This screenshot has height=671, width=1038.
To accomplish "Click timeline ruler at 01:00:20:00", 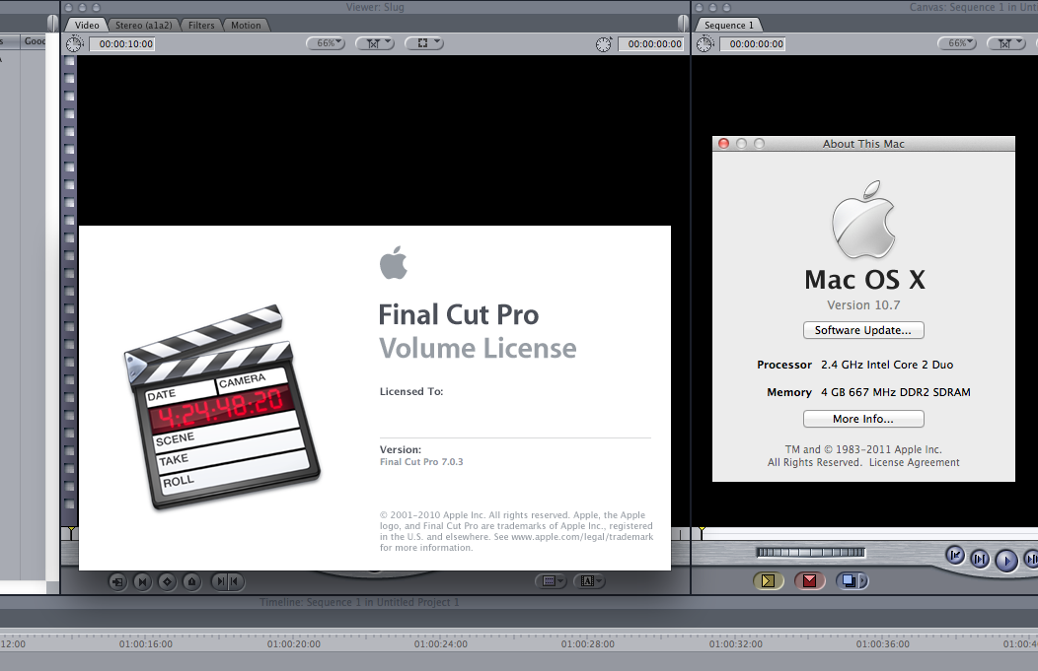I will pyautogui.click(x=294, y=643).
